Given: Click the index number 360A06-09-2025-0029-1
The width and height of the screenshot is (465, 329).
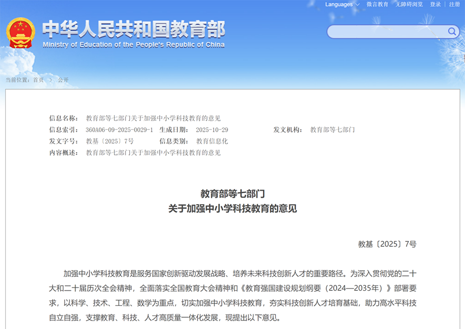Looking at the screenshot, I should pos(119,130).
